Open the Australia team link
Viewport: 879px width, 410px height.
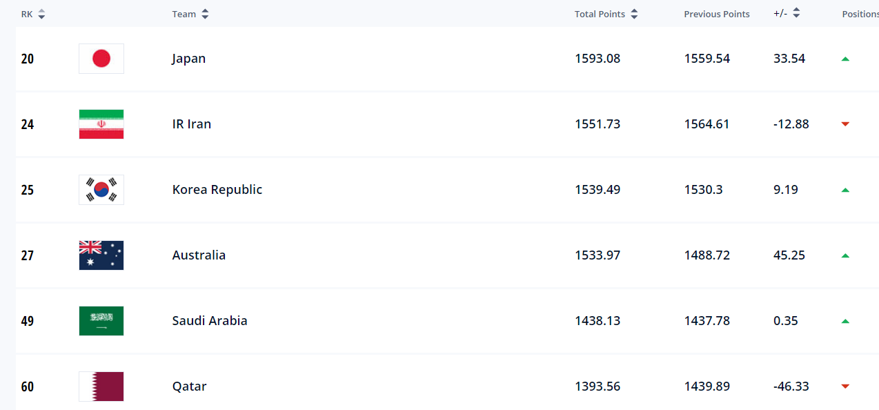[199, 255]
